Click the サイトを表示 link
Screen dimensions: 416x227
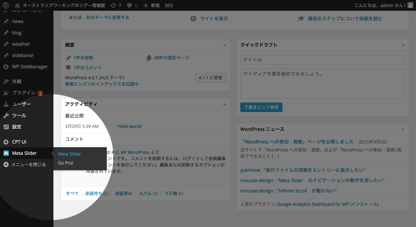pyautogui.click(x=214, y=19)
